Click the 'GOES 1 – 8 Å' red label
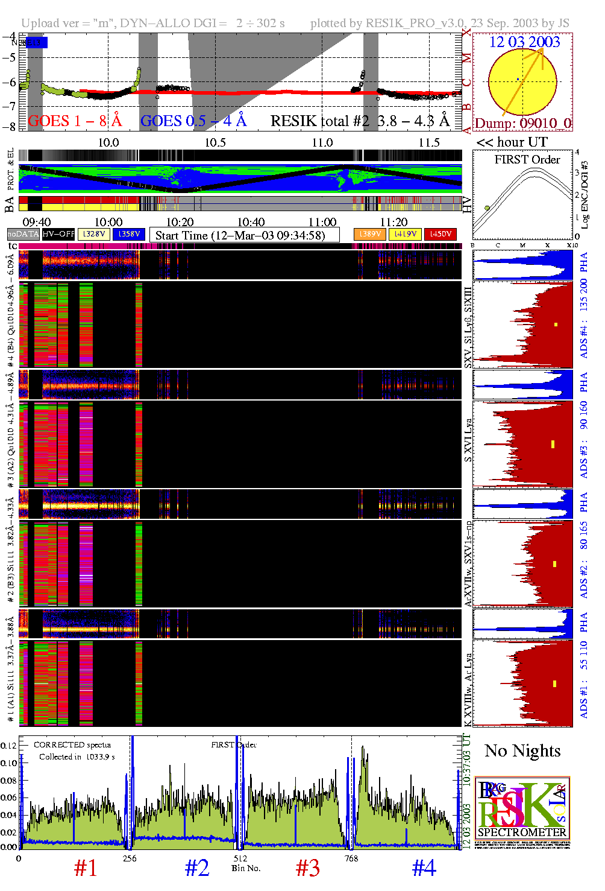Image resolution: width=605 pixels, height=891 pixels. tap(75, 121)
